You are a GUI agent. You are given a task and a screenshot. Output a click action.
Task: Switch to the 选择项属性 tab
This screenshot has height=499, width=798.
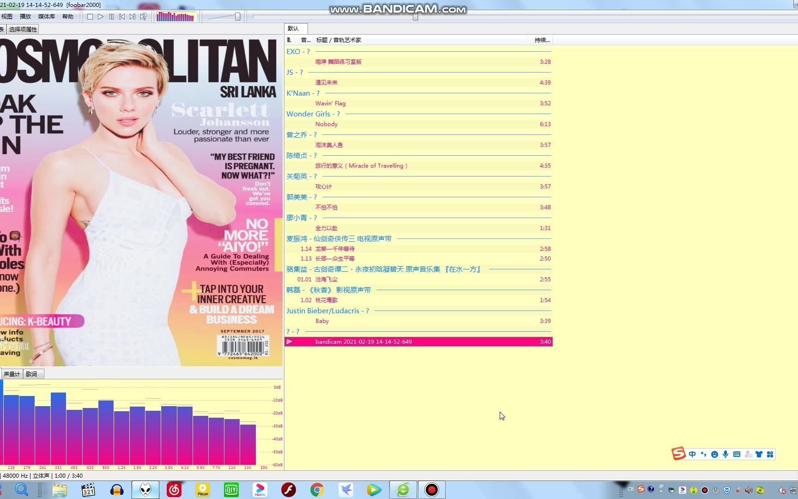click(23, 29)
